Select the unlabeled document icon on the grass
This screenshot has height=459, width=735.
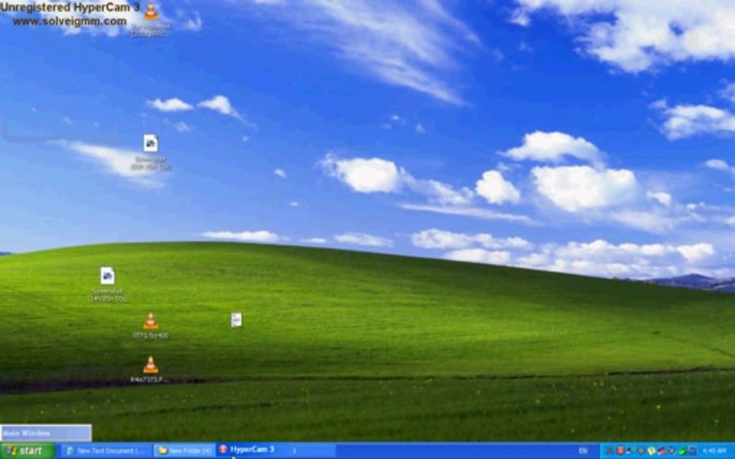click(x=237, y=320)
